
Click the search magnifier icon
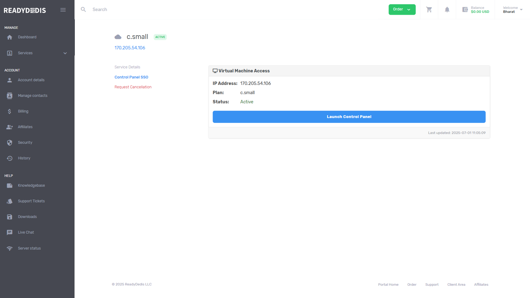(x=83, y=10)
